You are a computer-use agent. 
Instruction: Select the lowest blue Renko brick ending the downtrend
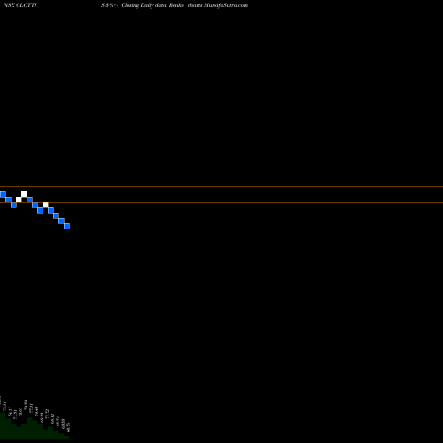66,226
